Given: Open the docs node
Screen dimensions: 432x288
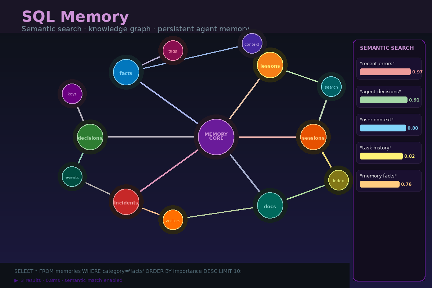Looking at the screenshot, I should point(270,206).
